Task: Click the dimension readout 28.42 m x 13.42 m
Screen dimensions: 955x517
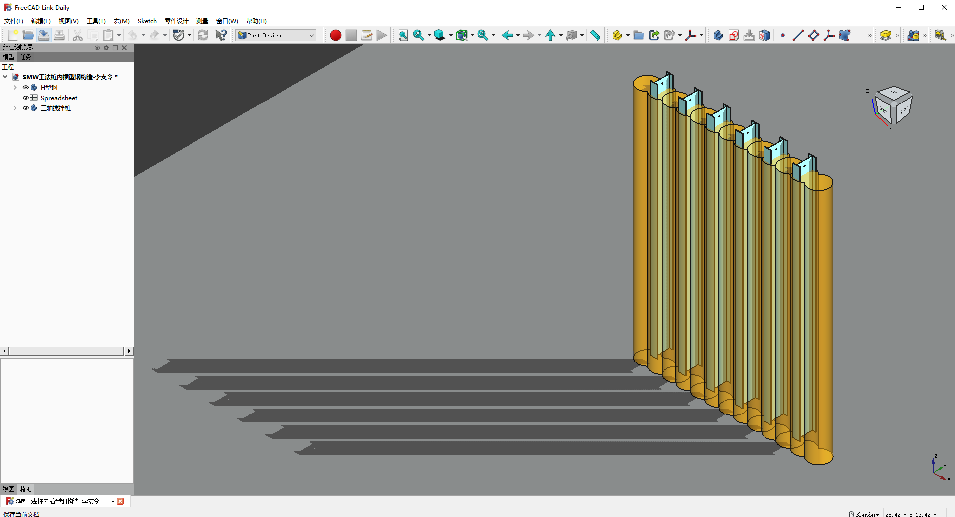Action: click(910, 514)
